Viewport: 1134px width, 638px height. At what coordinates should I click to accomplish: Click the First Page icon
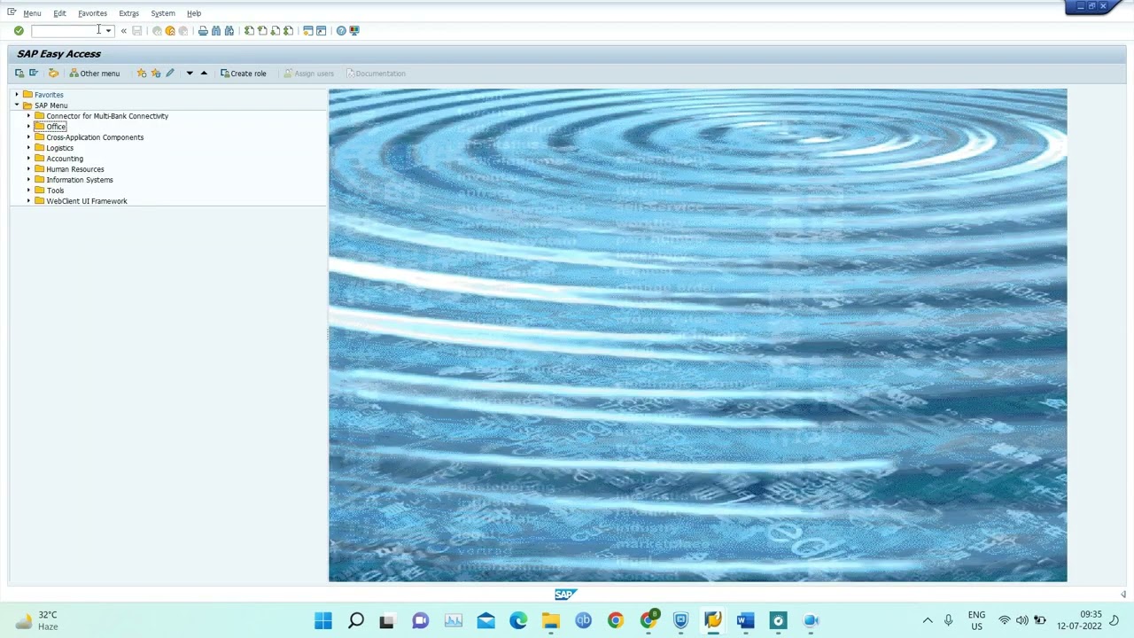click(x=249, y=31)
